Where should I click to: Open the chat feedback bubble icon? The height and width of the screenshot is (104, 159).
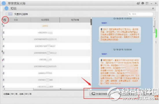coord(143,3)
